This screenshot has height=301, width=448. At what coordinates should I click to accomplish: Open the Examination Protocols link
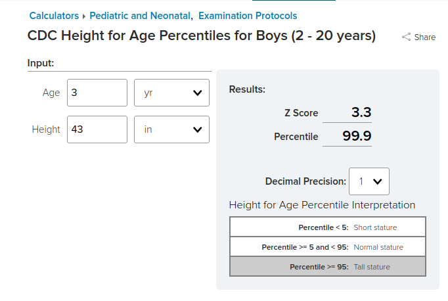[248, 16]
